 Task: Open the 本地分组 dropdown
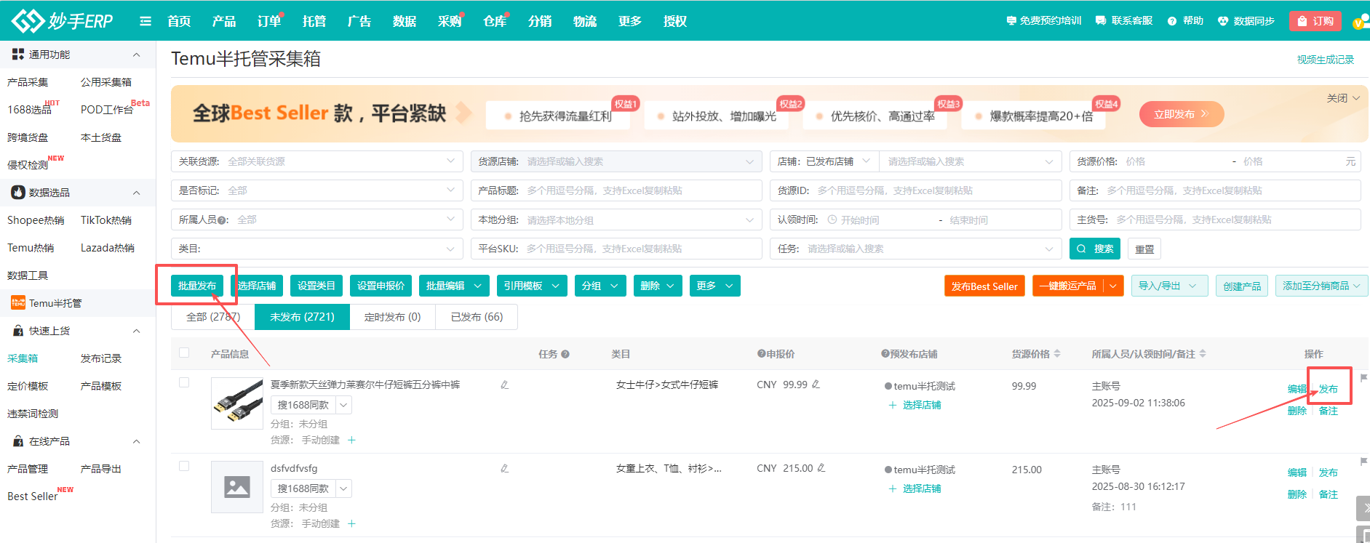[616, 220]
